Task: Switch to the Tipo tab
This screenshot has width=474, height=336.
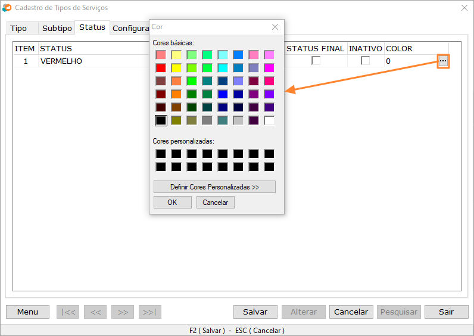Action: point(18,29)
